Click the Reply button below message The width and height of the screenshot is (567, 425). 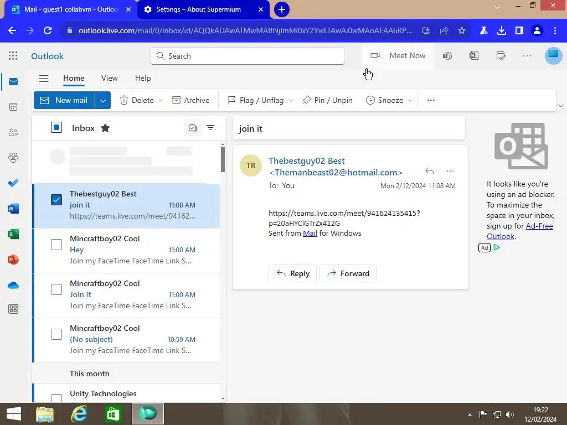pyautogui.click(x=292, y=273)
